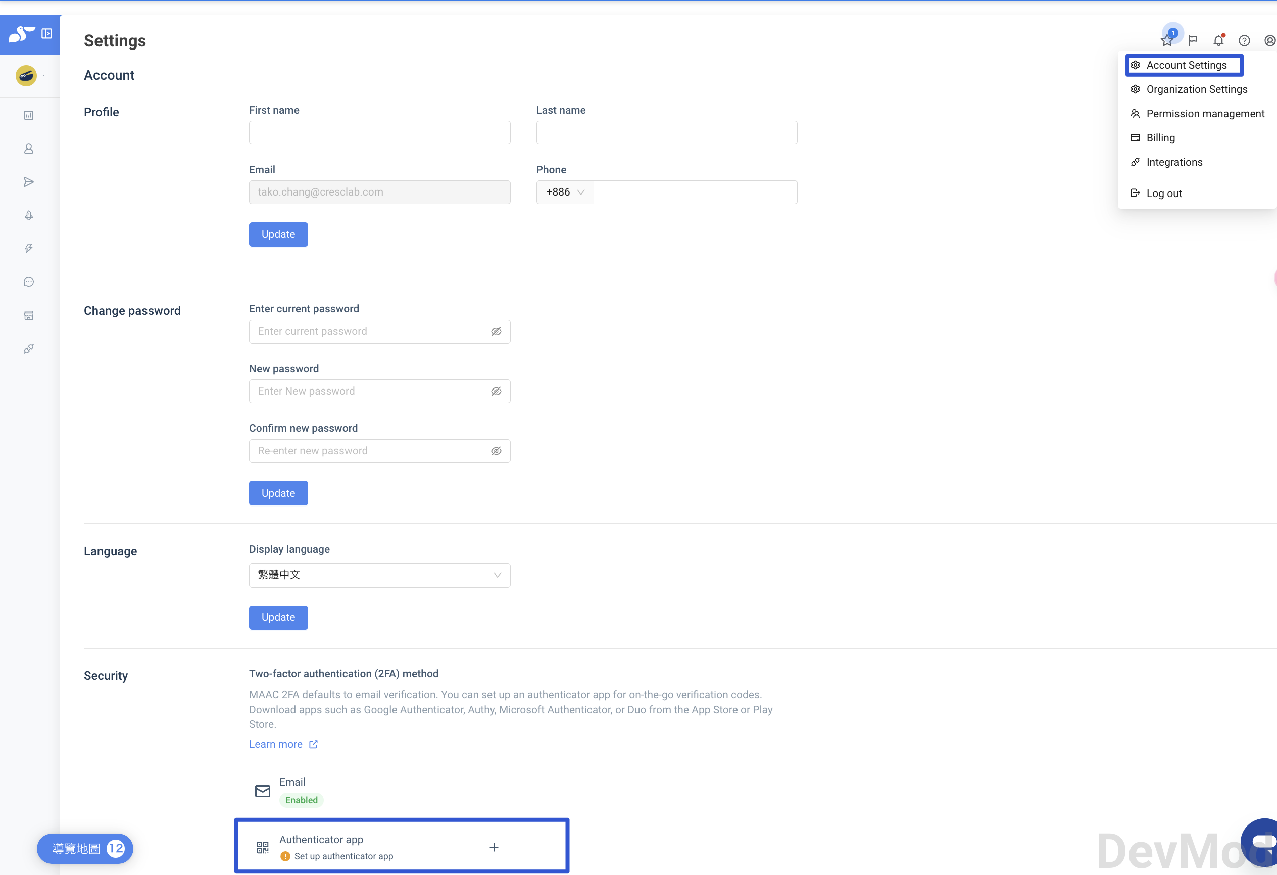This screenshot has width=1277, height=875.
Task: Show the current password via eye icon
Action: (x=496, y=331)
